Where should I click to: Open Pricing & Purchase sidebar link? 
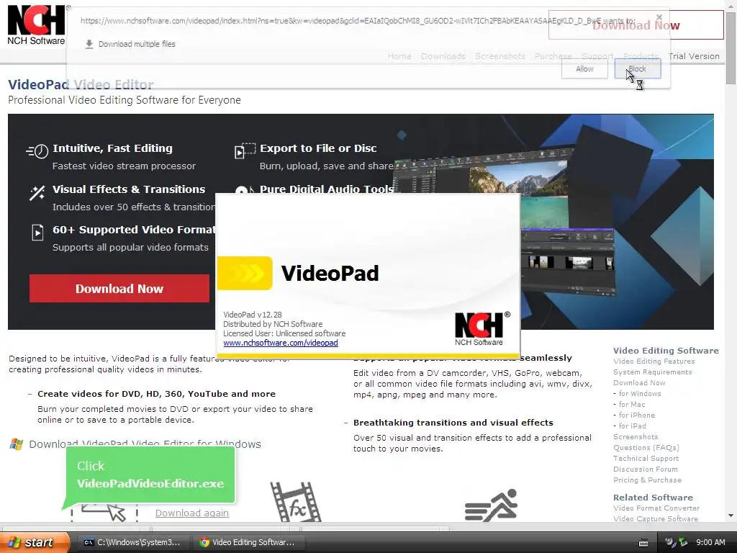click(647, 480)
